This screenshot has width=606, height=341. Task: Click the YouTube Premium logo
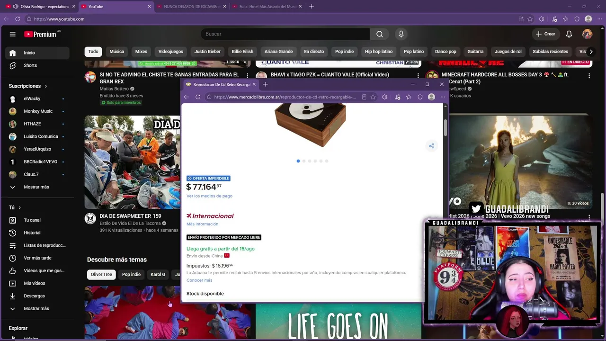point(40,34)
